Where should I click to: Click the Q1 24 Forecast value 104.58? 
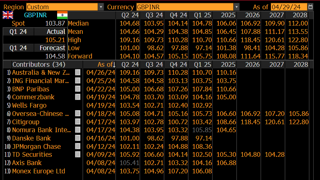click(55, 56)
